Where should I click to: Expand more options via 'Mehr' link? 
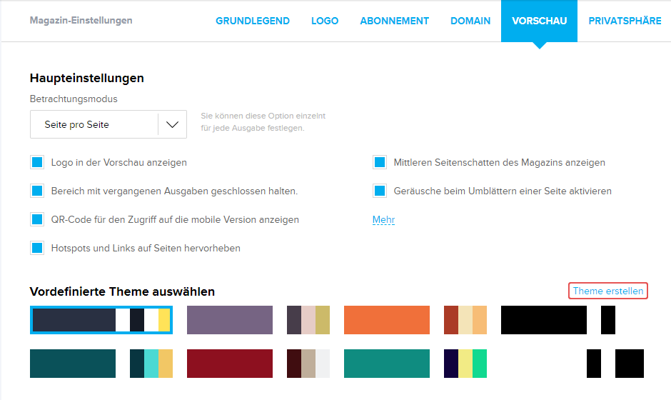coord(383,220)
